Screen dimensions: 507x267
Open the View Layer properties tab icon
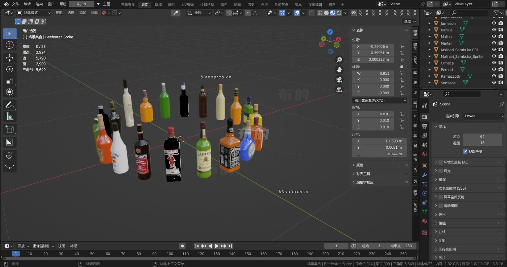(x=425, y=135)
